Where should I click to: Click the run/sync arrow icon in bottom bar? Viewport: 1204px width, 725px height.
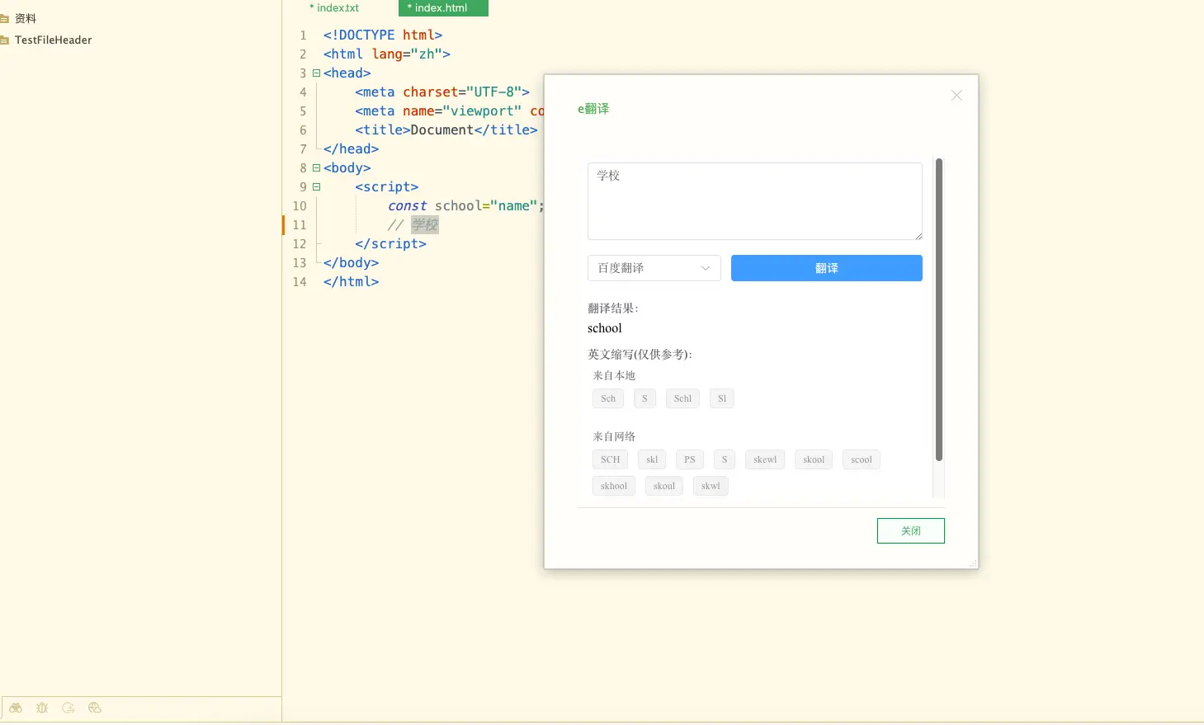(68, 708)
